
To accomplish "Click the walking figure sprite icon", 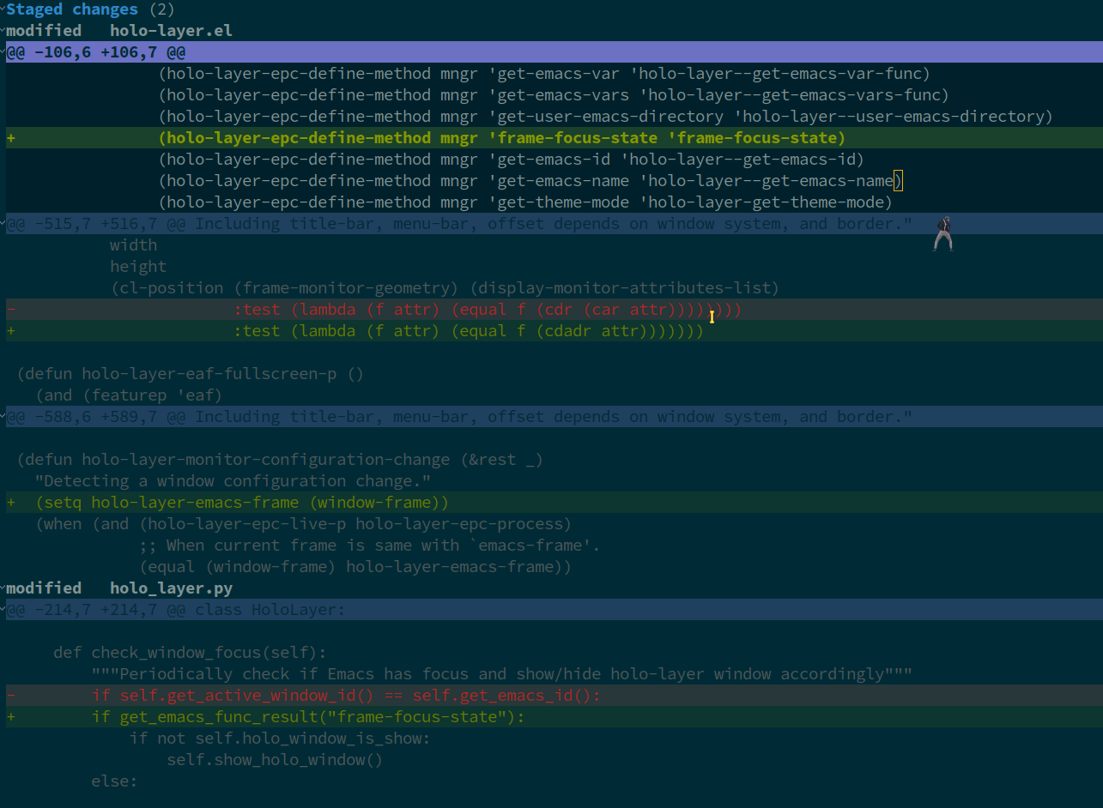I will 943,234.
